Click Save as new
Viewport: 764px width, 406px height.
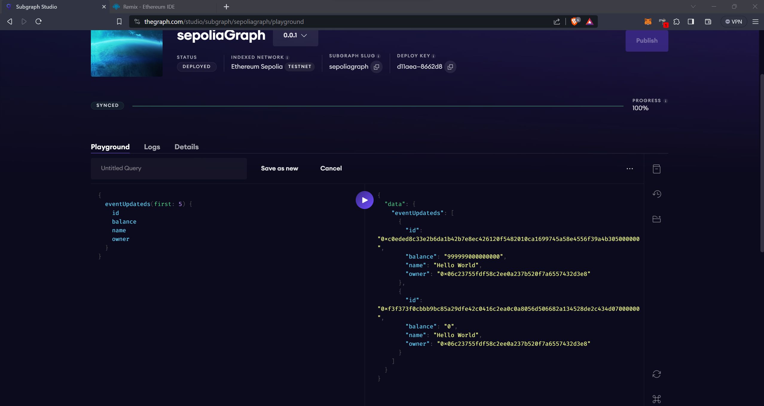(279, 168)
